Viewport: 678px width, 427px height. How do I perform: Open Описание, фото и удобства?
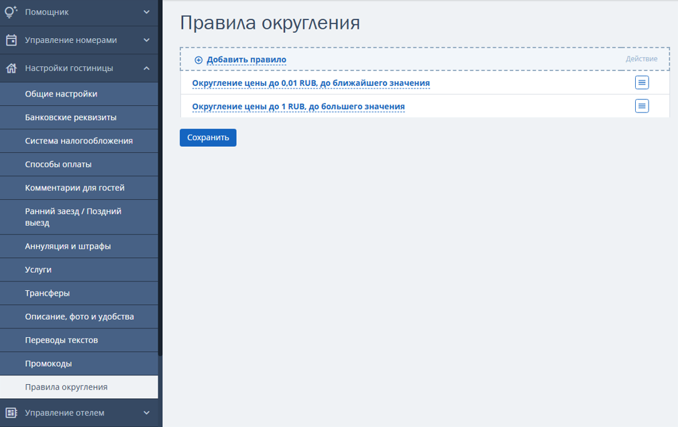click(x=78, y=317)
